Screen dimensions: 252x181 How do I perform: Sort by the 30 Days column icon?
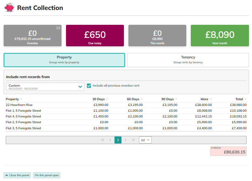(x=108, y=99)
